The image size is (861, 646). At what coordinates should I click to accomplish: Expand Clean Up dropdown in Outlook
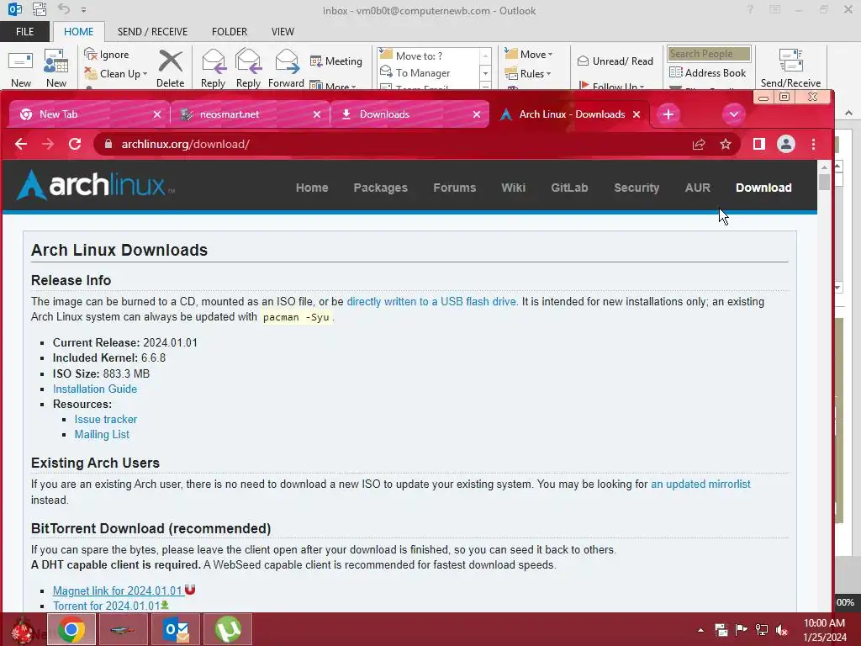[x=145, y=74]
